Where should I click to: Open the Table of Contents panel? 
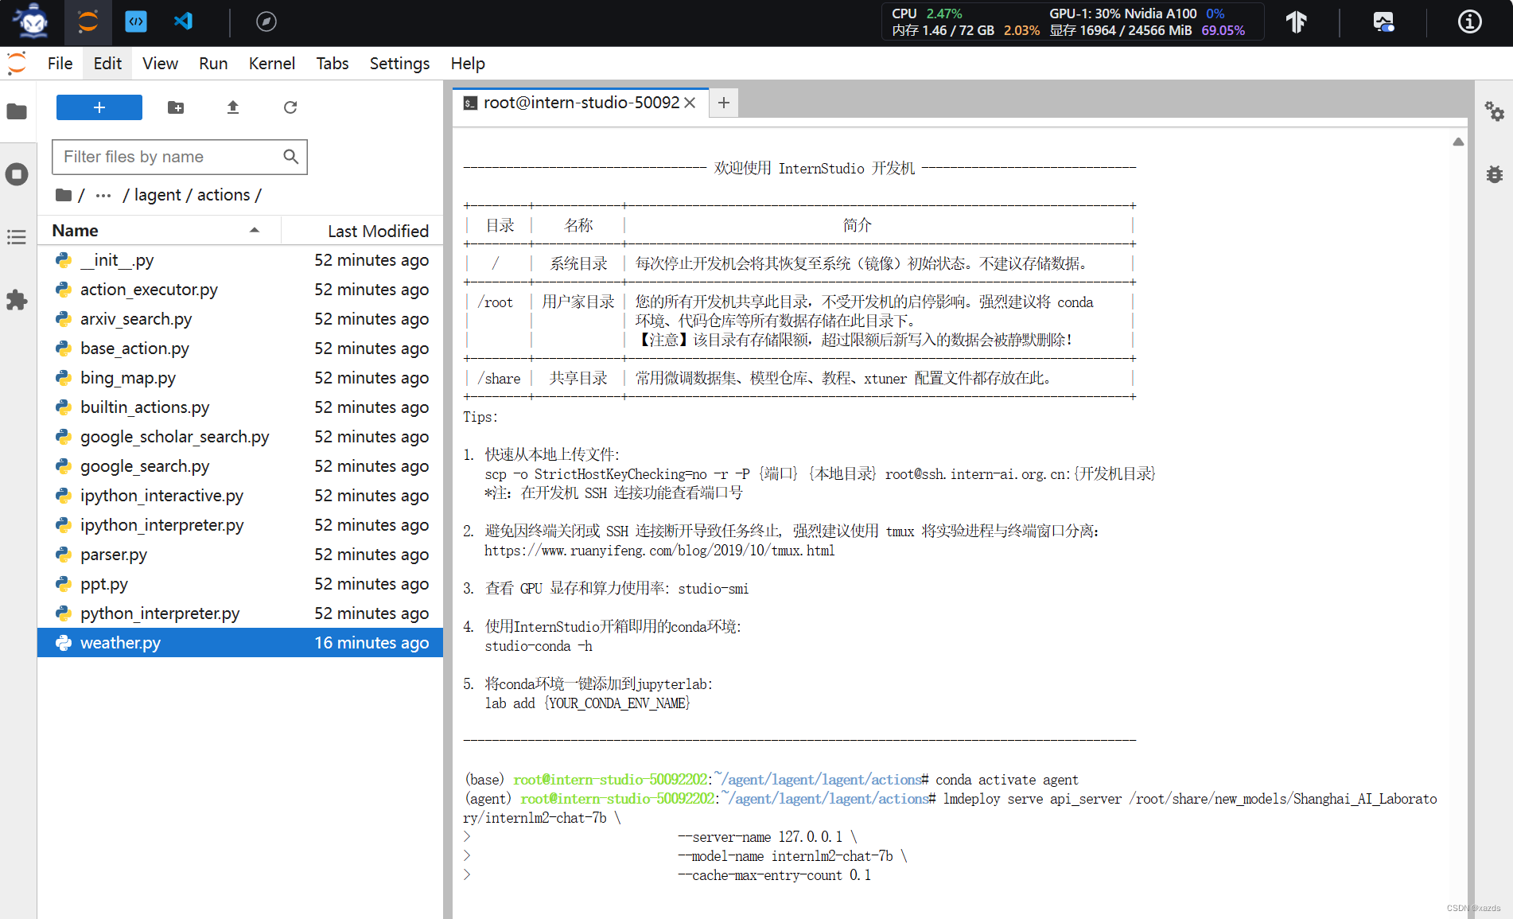17,237
